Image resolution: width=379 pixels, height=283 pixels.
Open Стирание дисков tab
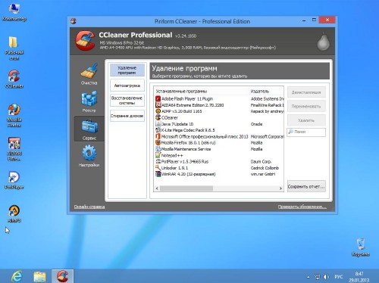click(x=127, y=116)
